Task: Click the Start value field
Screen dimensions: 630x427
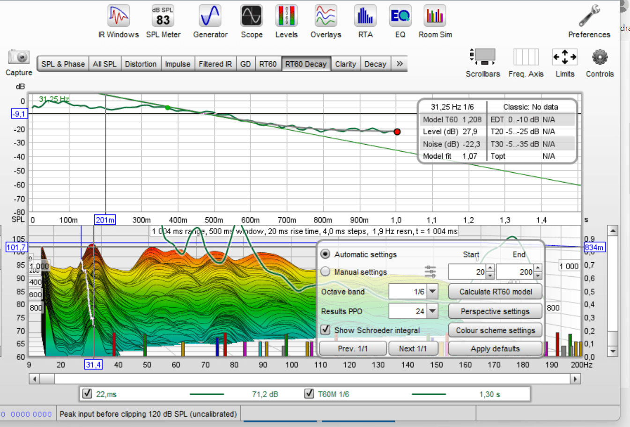Action: [467, 272]
